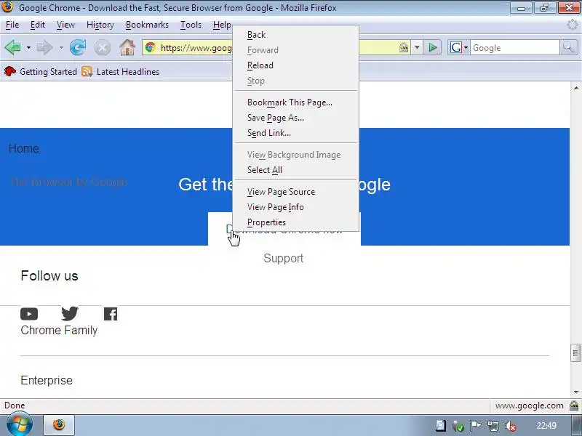Click the Firefox taskbar button
Screen dimensions: 582x436
click(59, 425)
